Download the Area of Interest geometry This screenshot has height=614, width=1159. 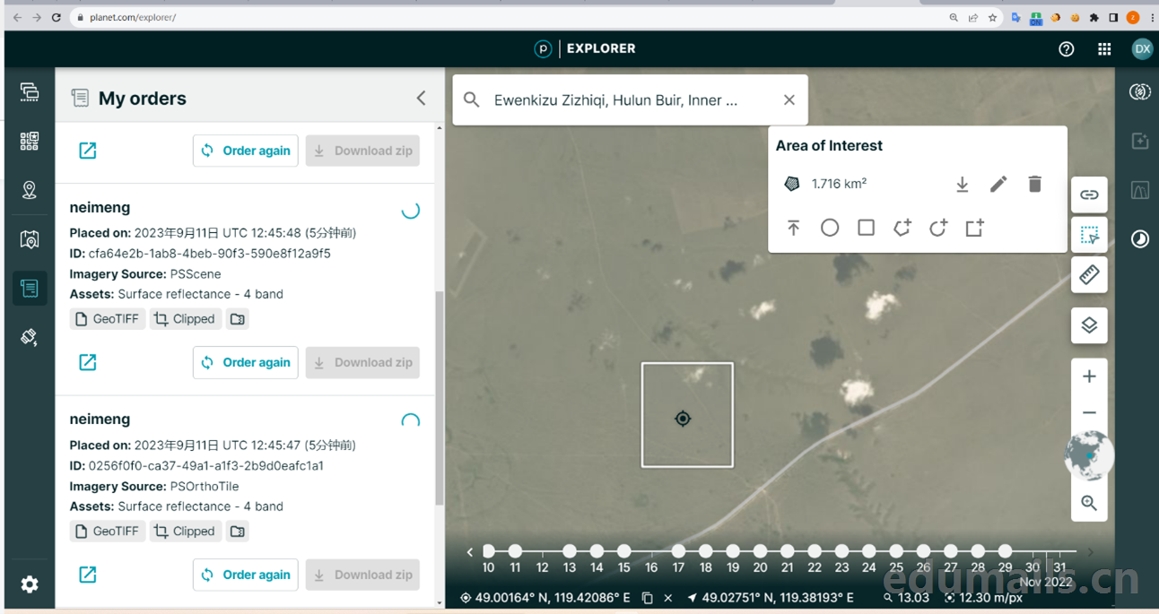(962, 184)
